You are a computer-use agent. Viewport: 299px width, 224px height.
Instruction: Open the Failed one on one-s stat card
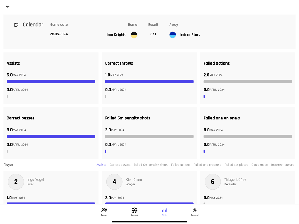pyautogui.click(x=248, y=133)
